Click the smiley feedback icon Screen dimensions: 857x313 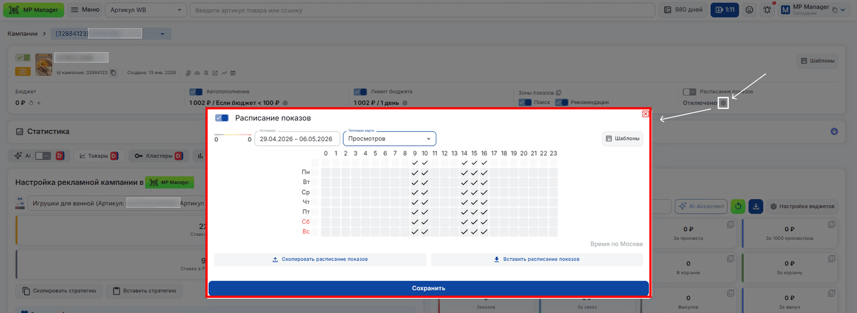pyautogui.click(x=749, y=10)
